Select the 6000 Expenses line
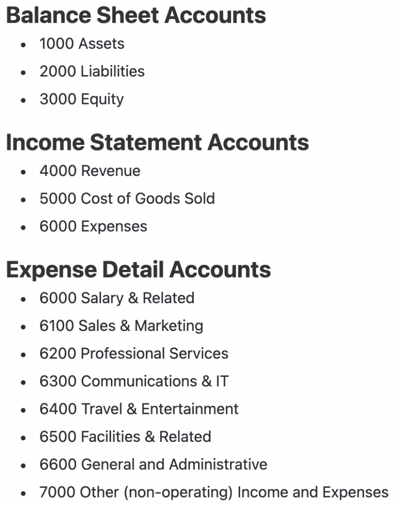400x505 pixels. (93, 226)
